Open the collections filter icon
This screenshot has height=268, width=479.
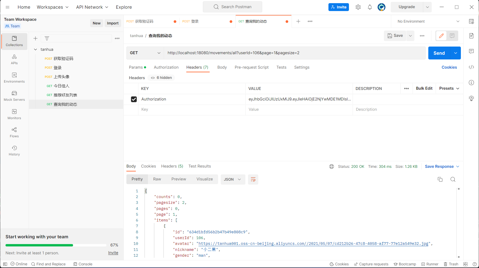pos(47,38)
